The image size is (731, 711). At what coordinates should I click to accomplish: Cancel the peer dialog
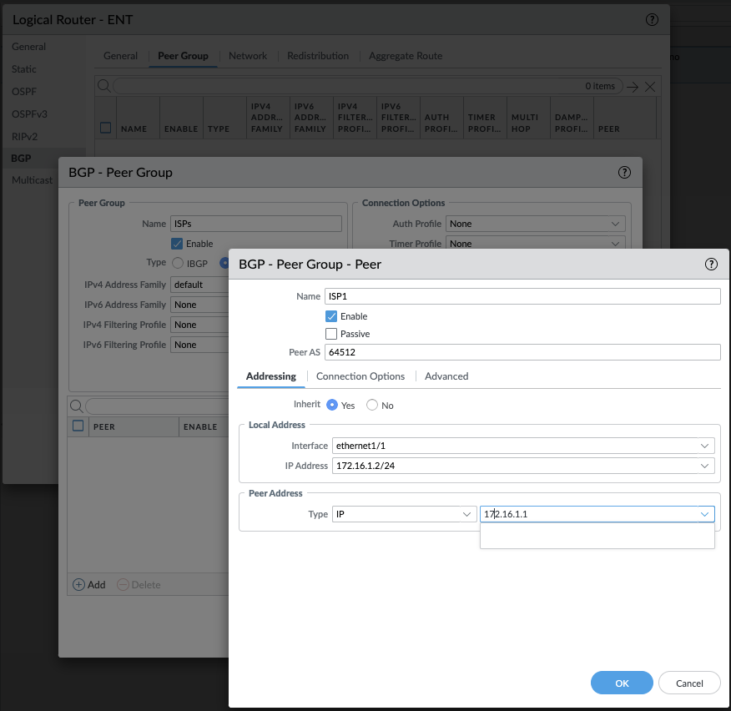(689, 683)
